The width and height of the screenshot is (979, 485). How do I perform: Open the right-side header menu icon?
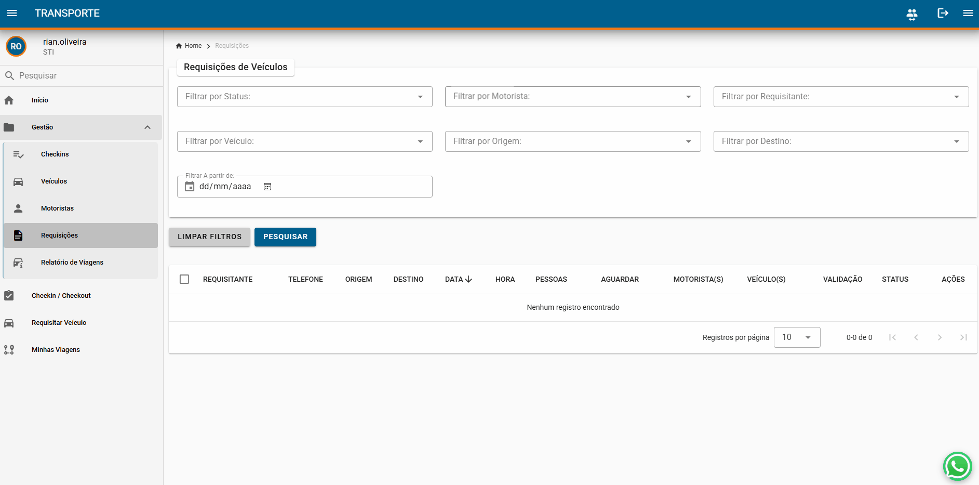(968, 13)
